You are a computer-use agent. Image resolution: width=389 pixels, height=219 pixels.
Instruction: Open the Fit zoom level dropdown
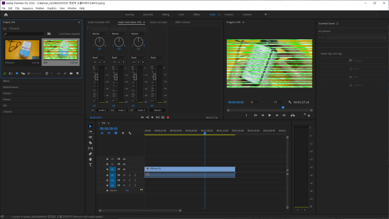[256, 102]
